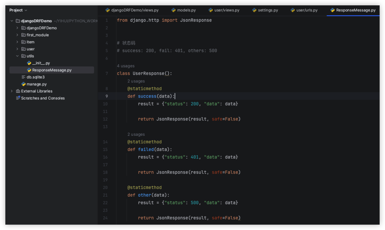Switch to the user/views.py tab
The height and width of the screenshot is (230, 385).
pyautogui.click(x=226, y=10)
